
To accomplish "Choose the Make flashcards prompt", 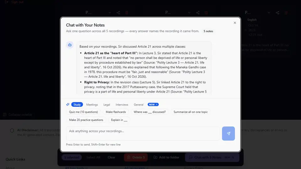I will 116,112.
